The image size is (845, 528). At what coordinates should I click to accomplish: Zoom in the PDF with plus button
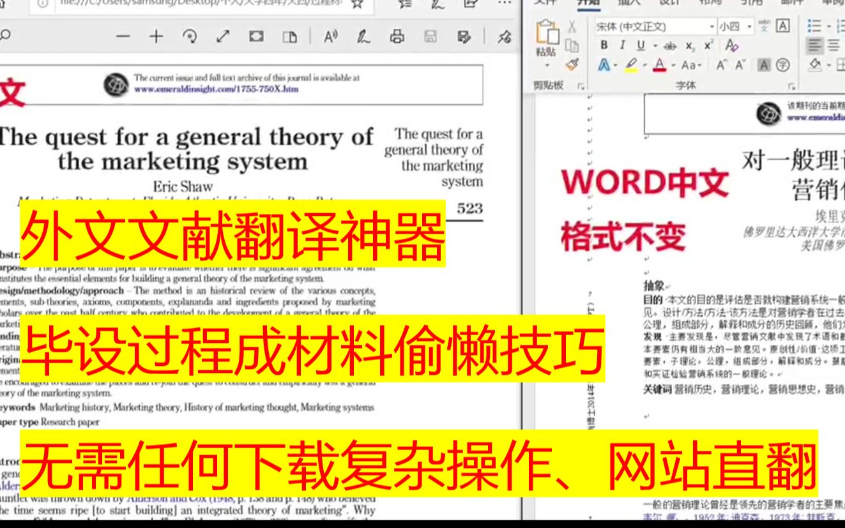click(156, 36)
